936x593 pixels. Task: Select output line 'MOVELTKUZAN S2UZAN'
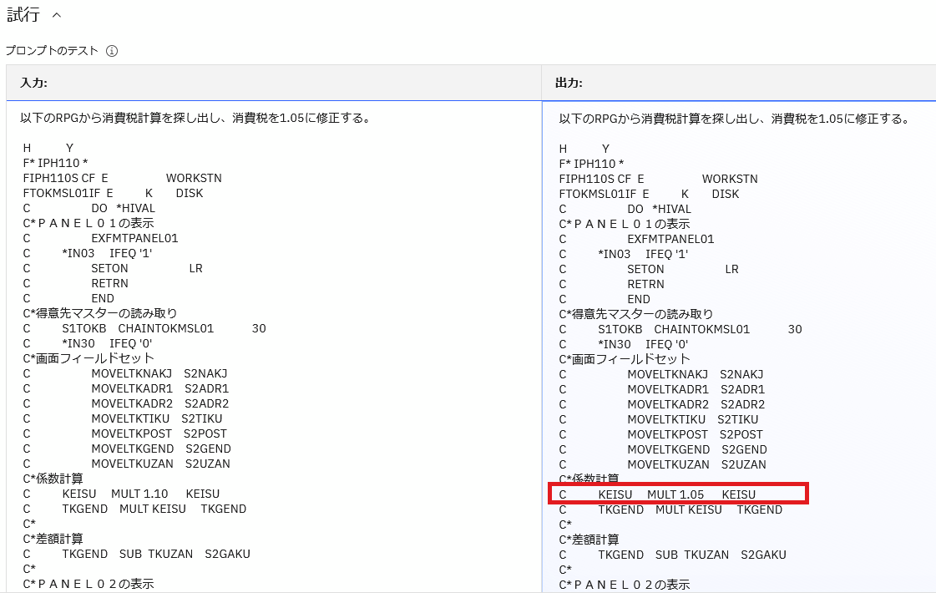663,464
